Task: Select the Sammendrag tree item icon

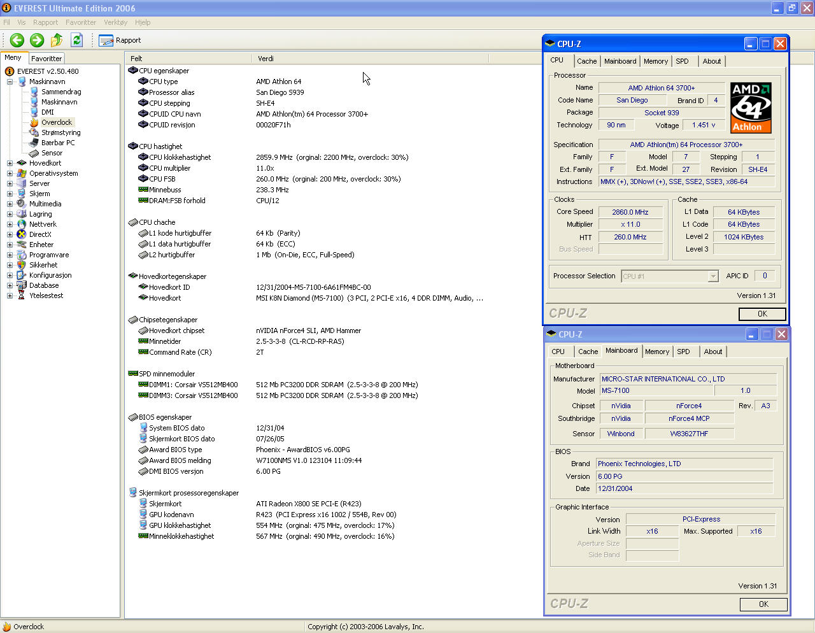Action: point(34,92)
